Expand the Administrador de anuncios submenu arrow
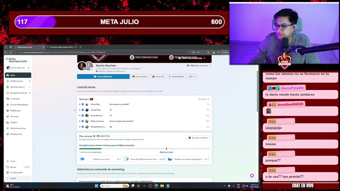 point(29,87)
